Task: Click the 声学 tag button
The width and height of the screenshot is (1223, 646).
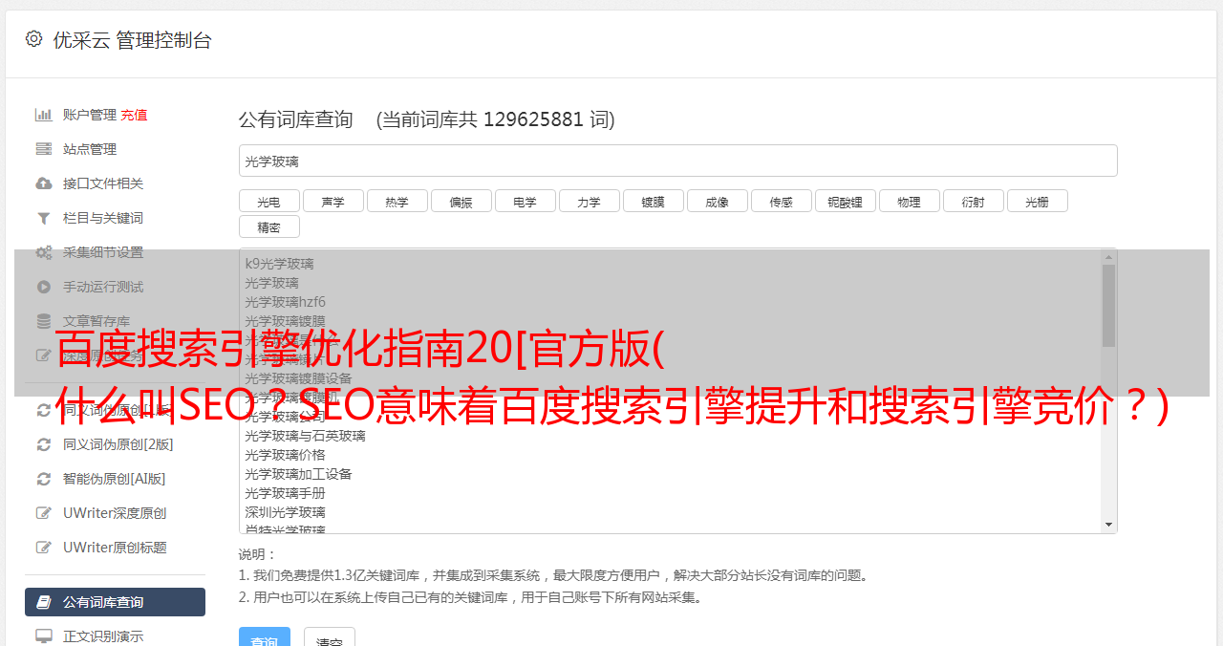Action: [x=333, y=201]
